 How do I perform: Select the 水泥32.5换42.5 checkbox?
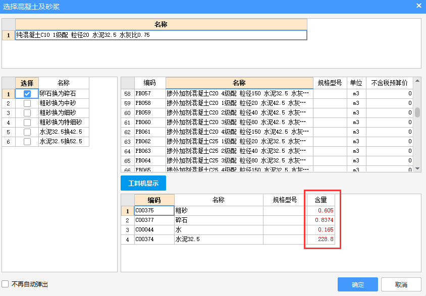tap(27, 132)
